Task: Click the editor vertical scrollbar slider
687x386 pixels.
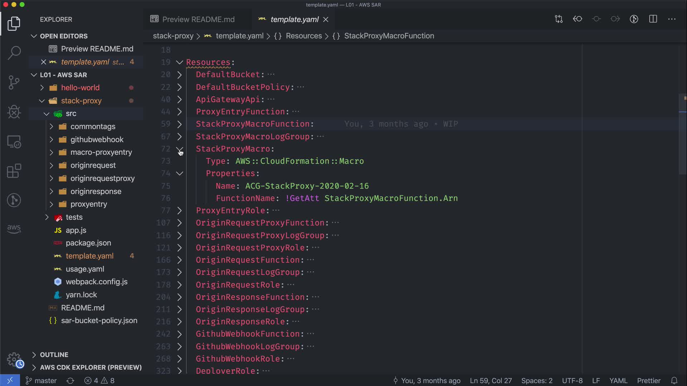Action: 682,134
